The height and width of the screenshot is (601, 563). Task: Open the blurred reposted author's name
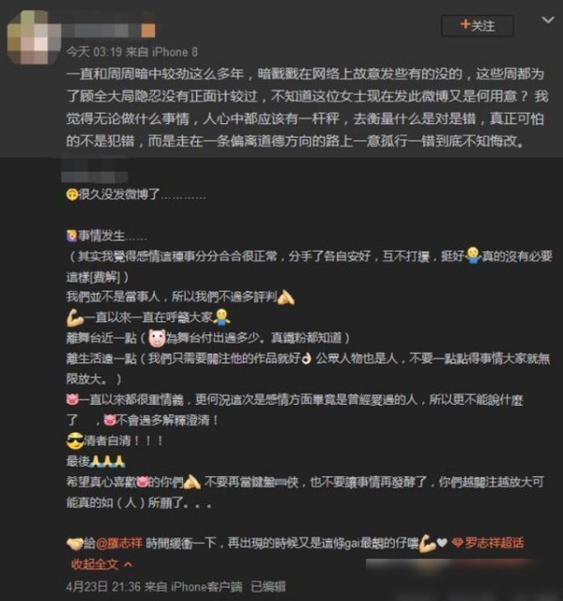95,177
